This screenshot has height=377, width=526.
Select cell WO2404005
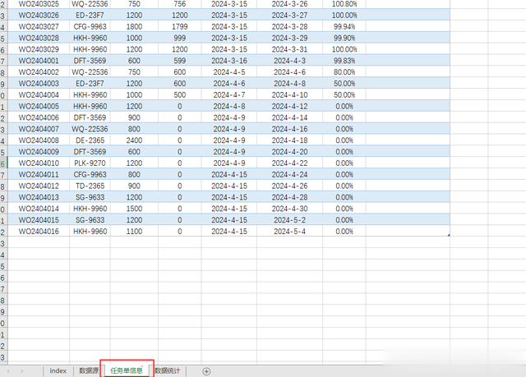point(39,106)
